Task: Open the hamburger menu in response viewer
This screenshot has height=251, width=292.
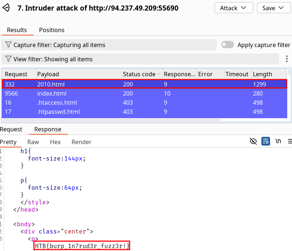Action: point(289,142)
